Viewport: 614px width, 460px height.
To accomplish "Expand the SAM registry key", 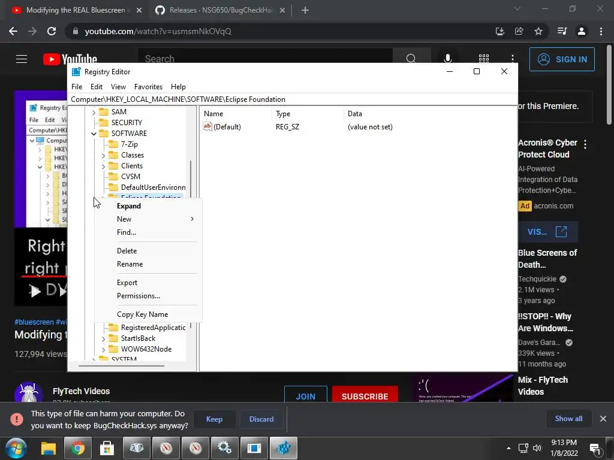I will pyautogui.click(x=94, y=112).
